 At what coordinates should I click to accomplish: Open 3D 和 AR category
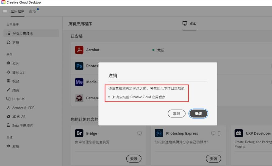(x=19, y=117)
